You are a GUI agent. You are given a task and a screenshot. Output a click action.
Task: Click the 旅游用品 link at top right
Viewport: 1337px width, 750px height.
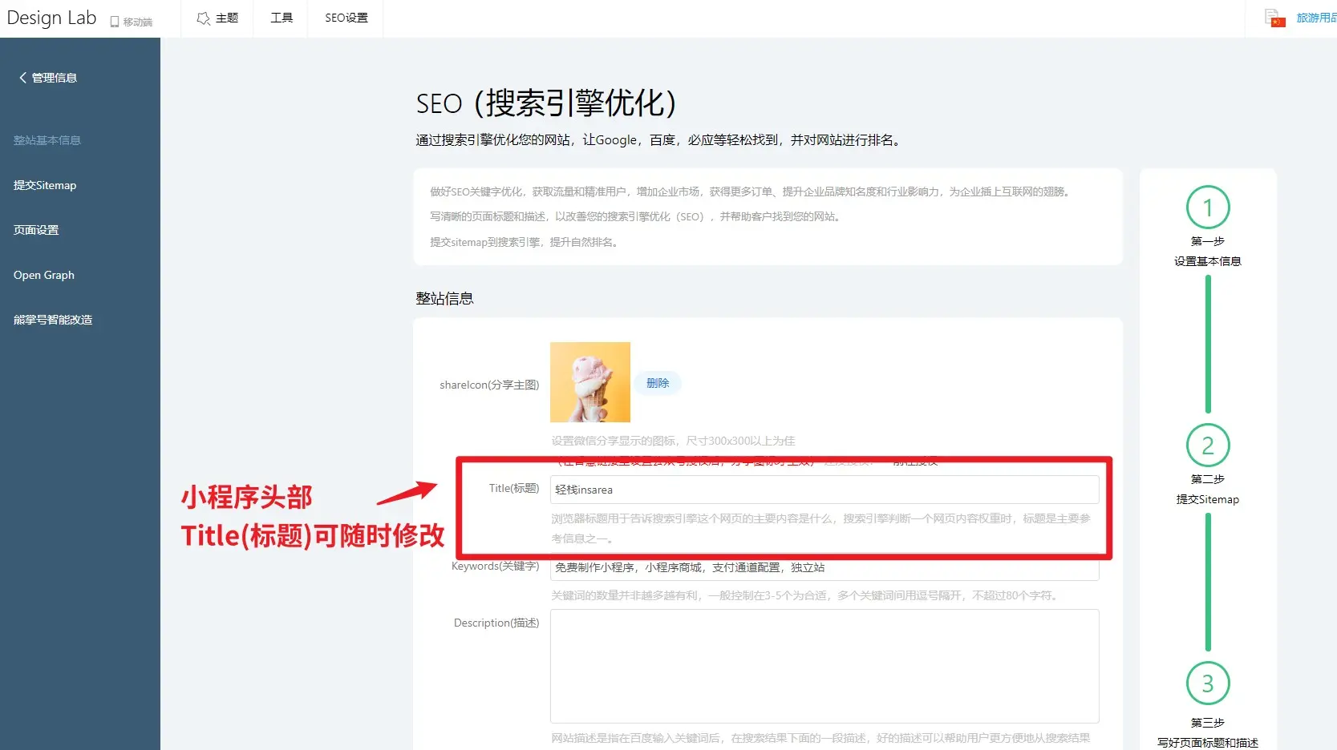point(1315,18)
